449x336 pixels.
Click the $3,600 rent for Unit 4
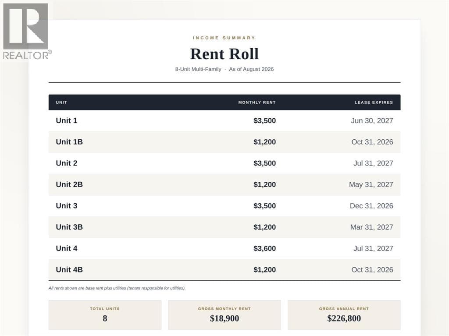[x=264, y=248]
